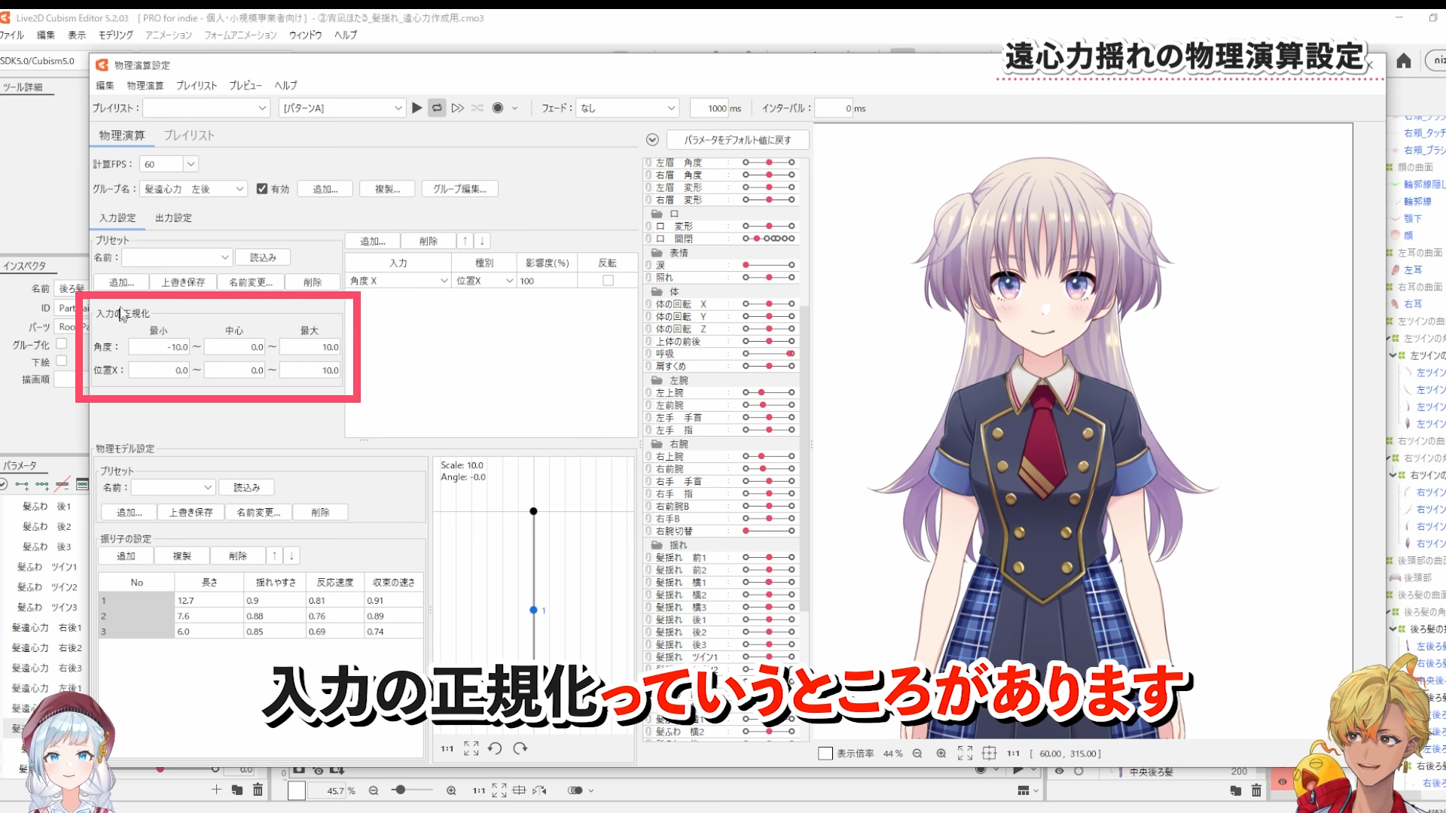1446x813 pixels.
Task: Click the 体の回転 X parameter slider
Action: 768,304
